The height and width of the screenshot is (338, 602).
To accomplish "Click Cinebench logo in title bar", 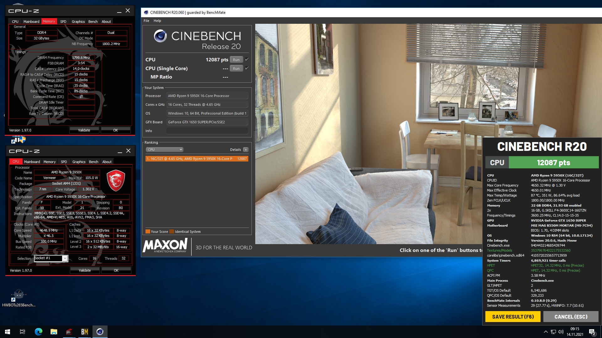I will point(146,13).
